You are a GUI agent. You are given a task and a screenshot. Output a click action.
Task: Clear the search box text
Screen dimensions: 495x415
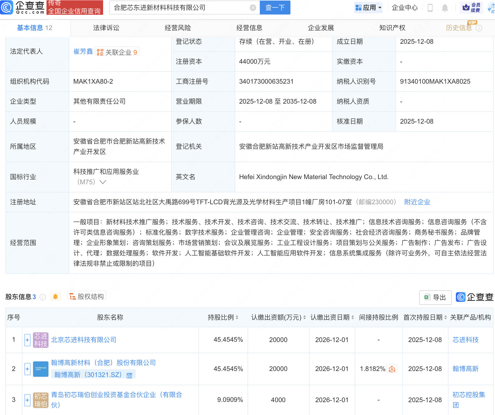click(253, 8)
